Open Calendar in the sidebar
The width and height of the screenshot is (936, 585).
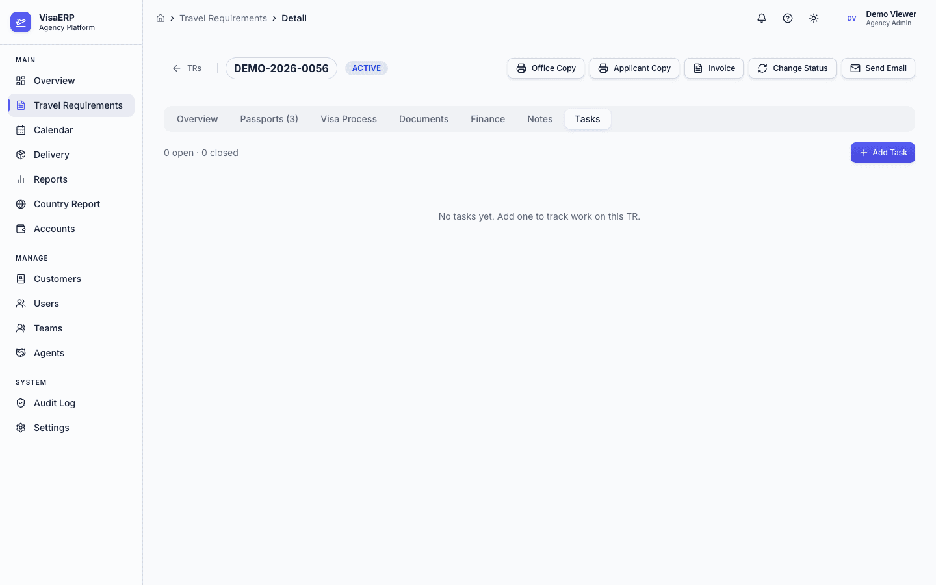(53, 130)
